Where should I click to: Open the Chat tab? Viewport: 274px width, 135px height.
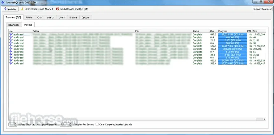[x=40, y=18]
